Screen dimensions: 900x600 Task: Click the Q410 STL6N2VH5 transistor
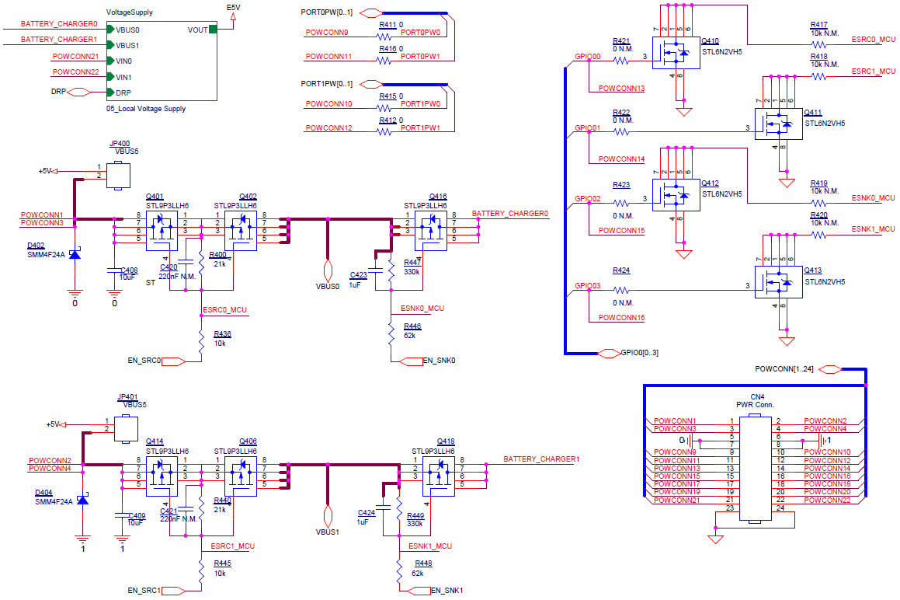pyautogui.click(x=676, y=53)
